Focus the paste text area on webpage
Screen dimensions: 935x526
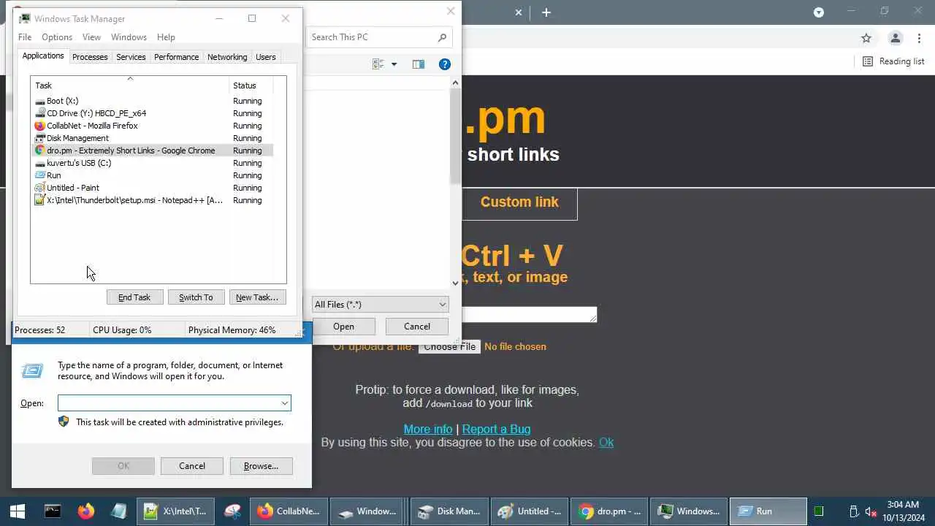[529, 314]
